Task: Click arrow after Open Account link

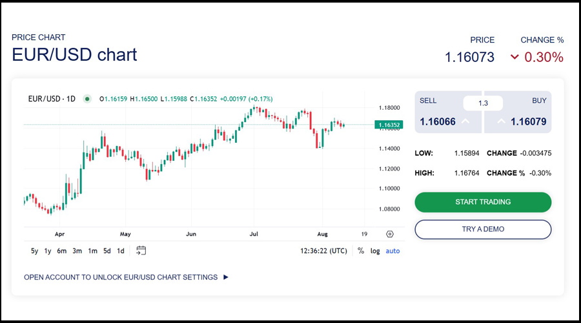Action: click(226, 277)
